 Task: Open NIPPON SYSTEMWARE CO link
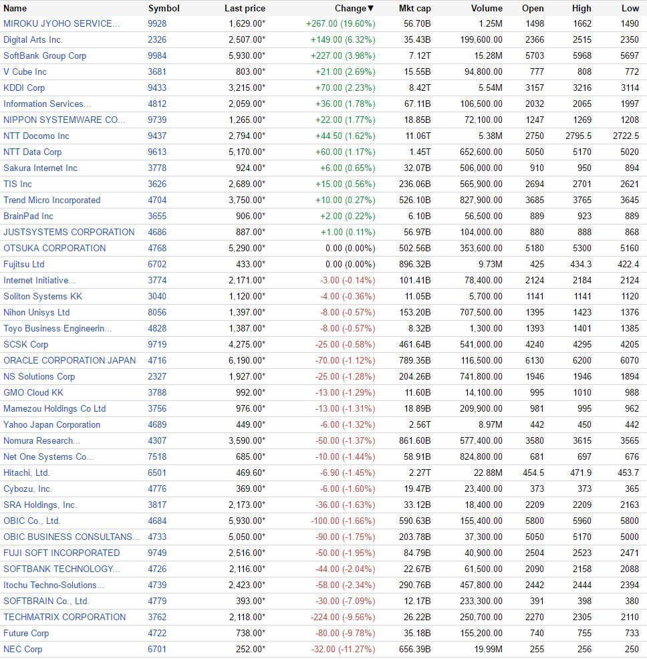coord(64,120)
